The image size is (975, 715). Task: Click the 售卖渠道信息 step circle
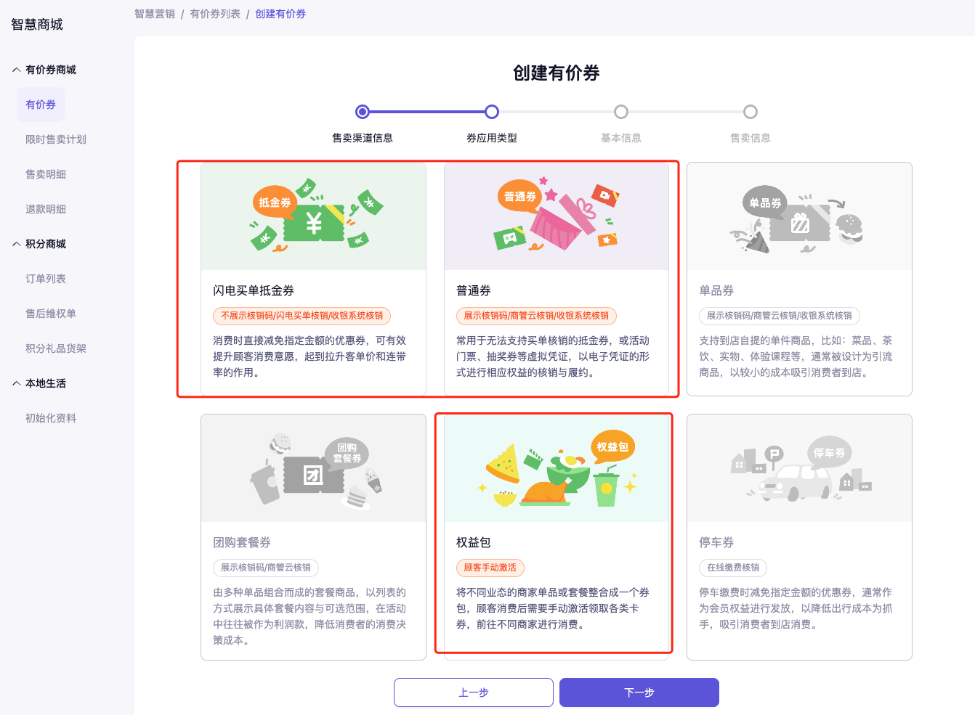tap(363, 112)
